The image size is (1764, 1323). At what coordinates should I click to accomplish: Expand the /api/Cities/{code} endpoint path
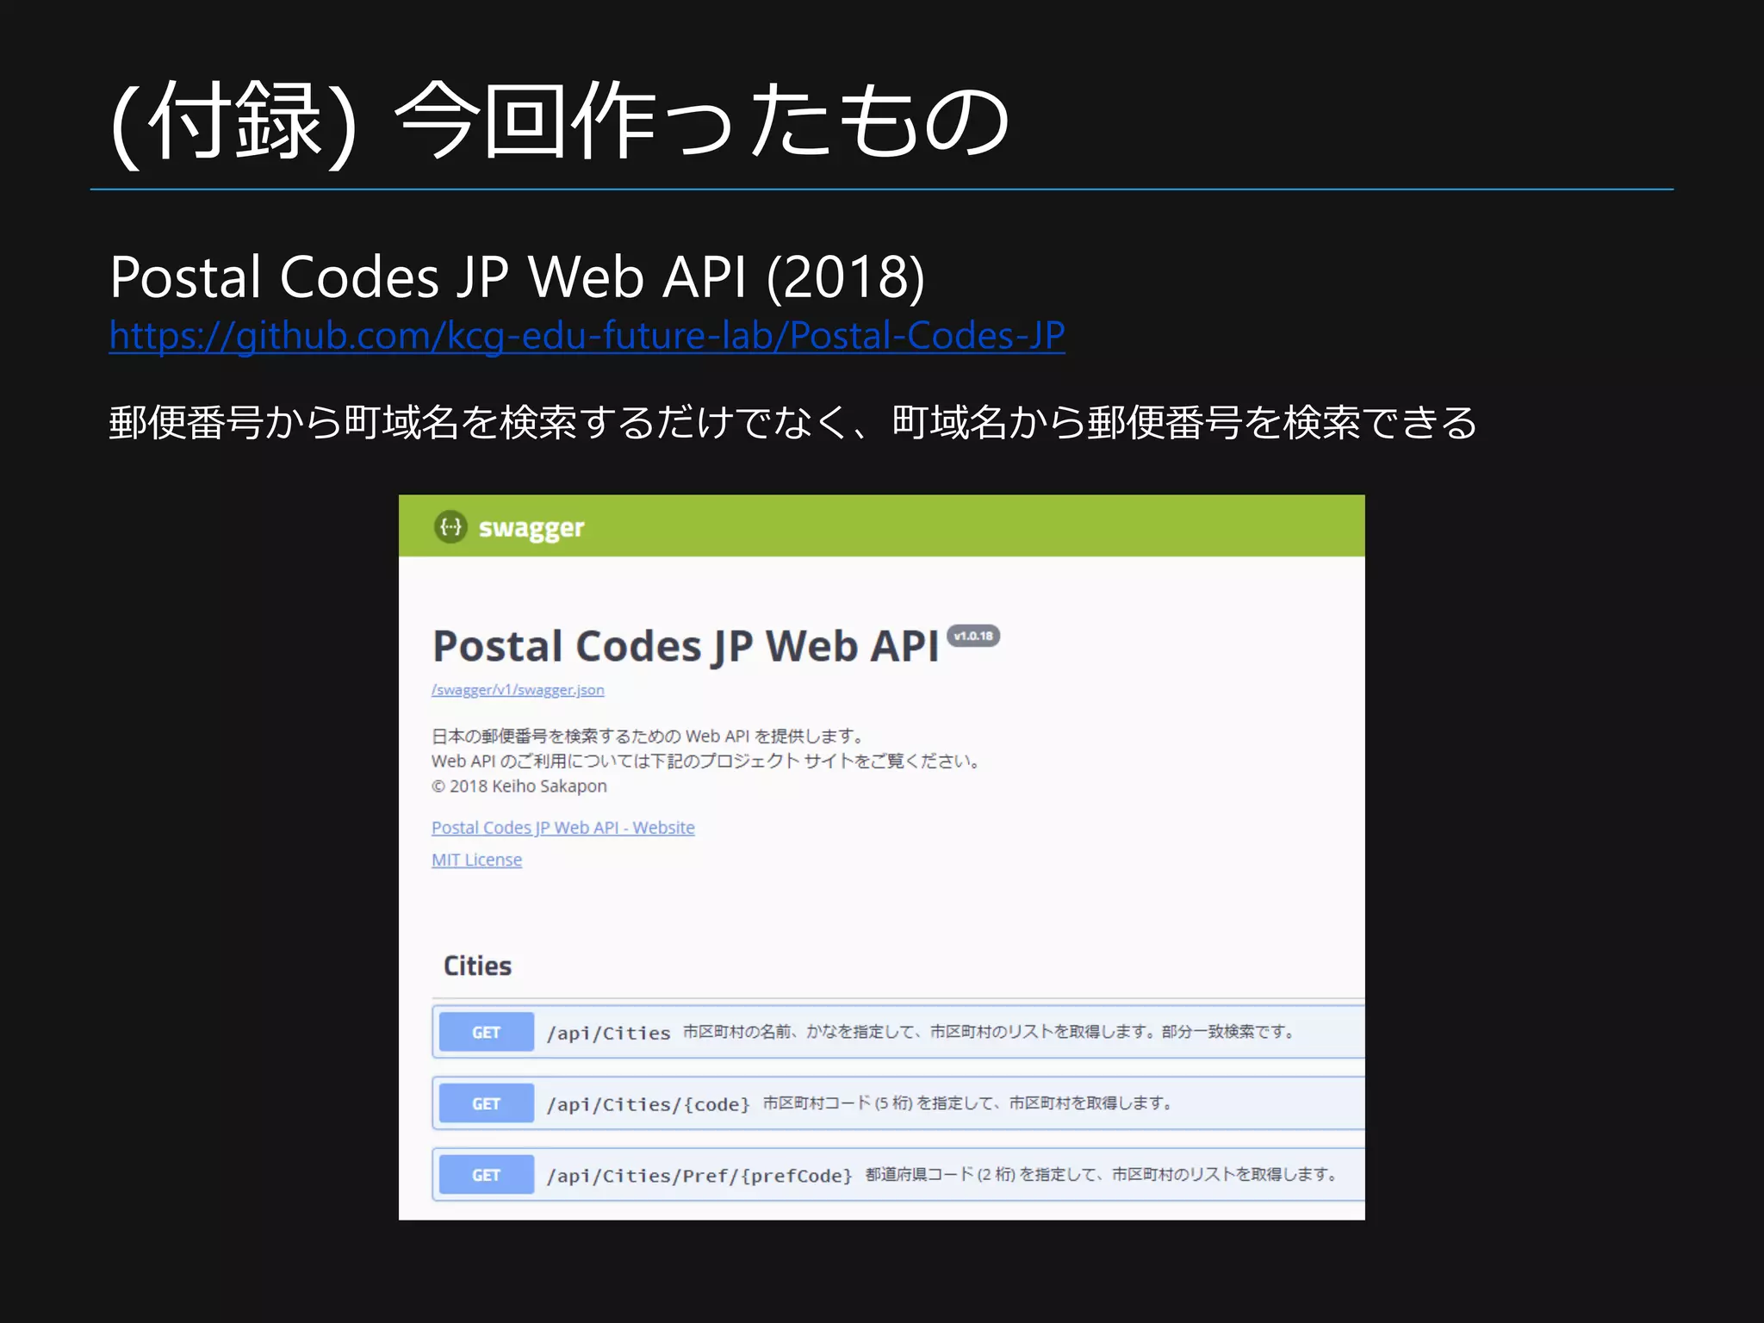tap(648, 1104)
